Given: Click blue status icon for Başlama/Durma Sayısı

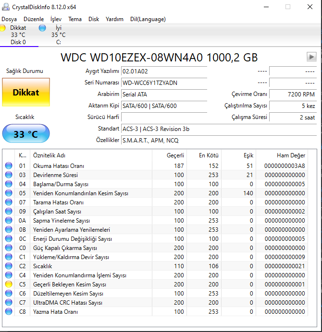Looking at the screenshot, I should pyautogui.click(x=9, y=184).
